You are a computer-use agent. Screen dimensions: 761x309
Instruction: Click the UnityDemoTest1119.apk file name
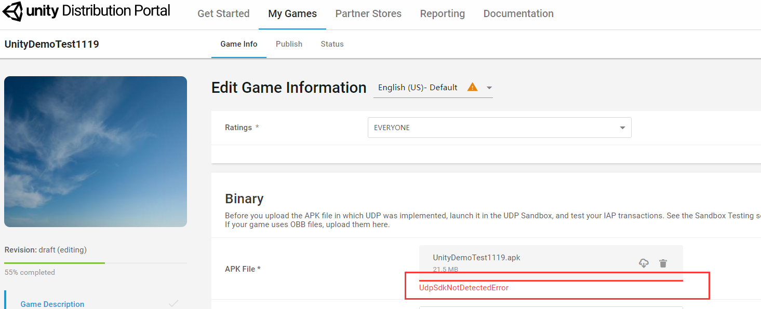pyautogui.click(x=476, y=258)
